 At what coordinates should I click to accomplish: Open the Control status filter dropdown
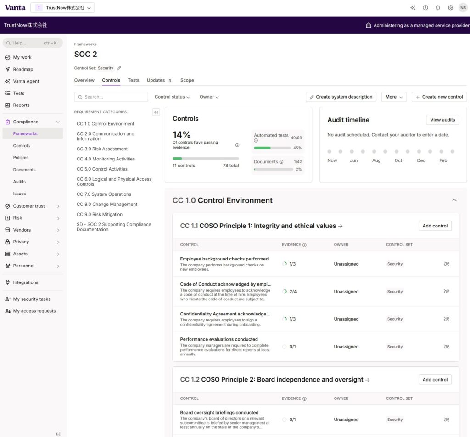click(x=172, y=97)
